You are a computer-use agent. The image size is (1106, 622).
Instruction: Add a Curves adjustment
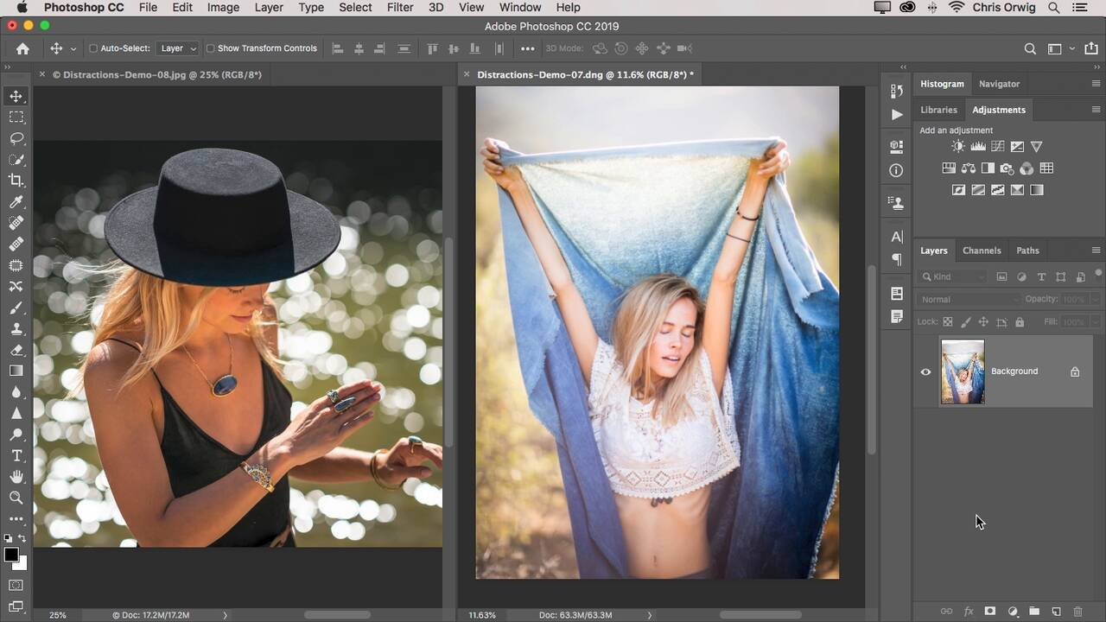click(998, 147)
